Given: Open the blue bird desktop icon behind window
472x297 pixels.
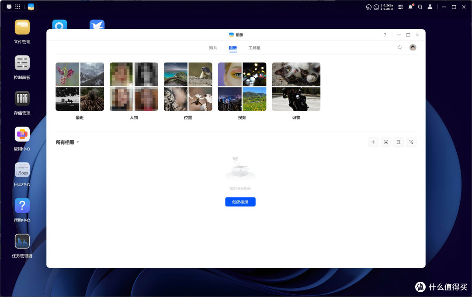Looking at the screenshot, I should 97,24.
